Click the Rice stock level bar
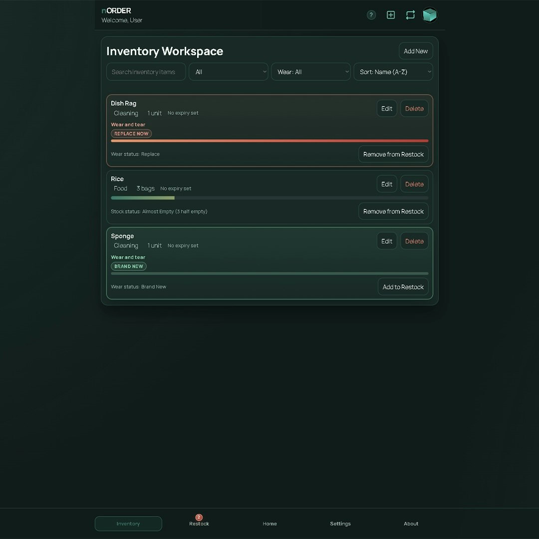Screen dimensions: 539x539 (269, 198)
